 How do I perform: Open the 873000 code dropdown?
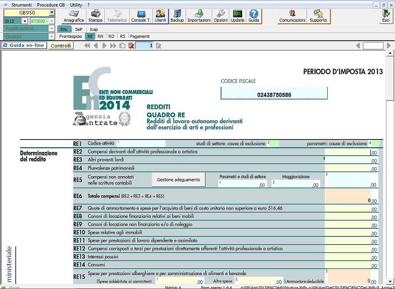tap(52, 21)
